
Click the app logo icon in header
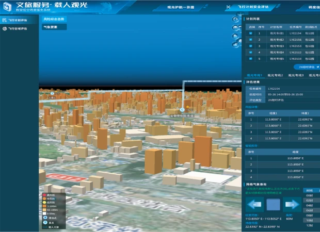pos(8,8)
